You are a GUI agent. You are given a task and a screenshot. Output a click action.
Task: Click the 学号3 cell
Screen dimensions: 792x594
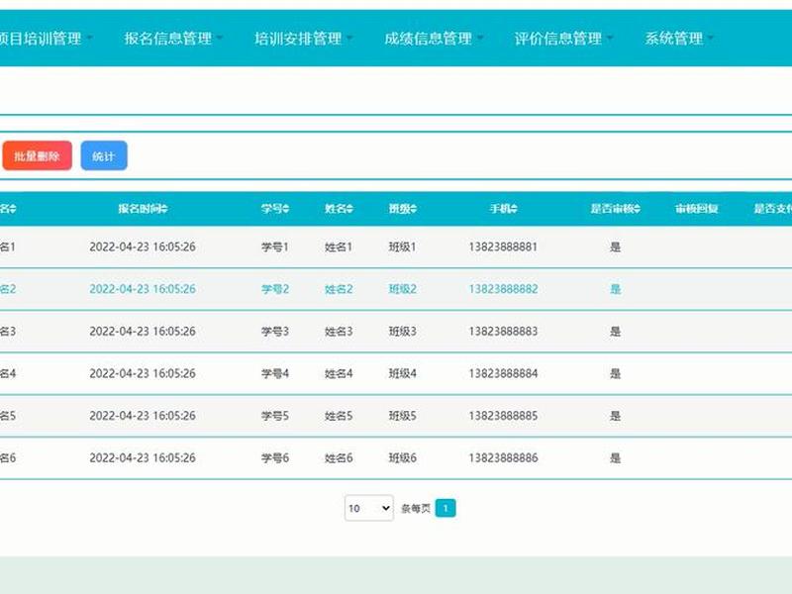click(x=275, y=332)
